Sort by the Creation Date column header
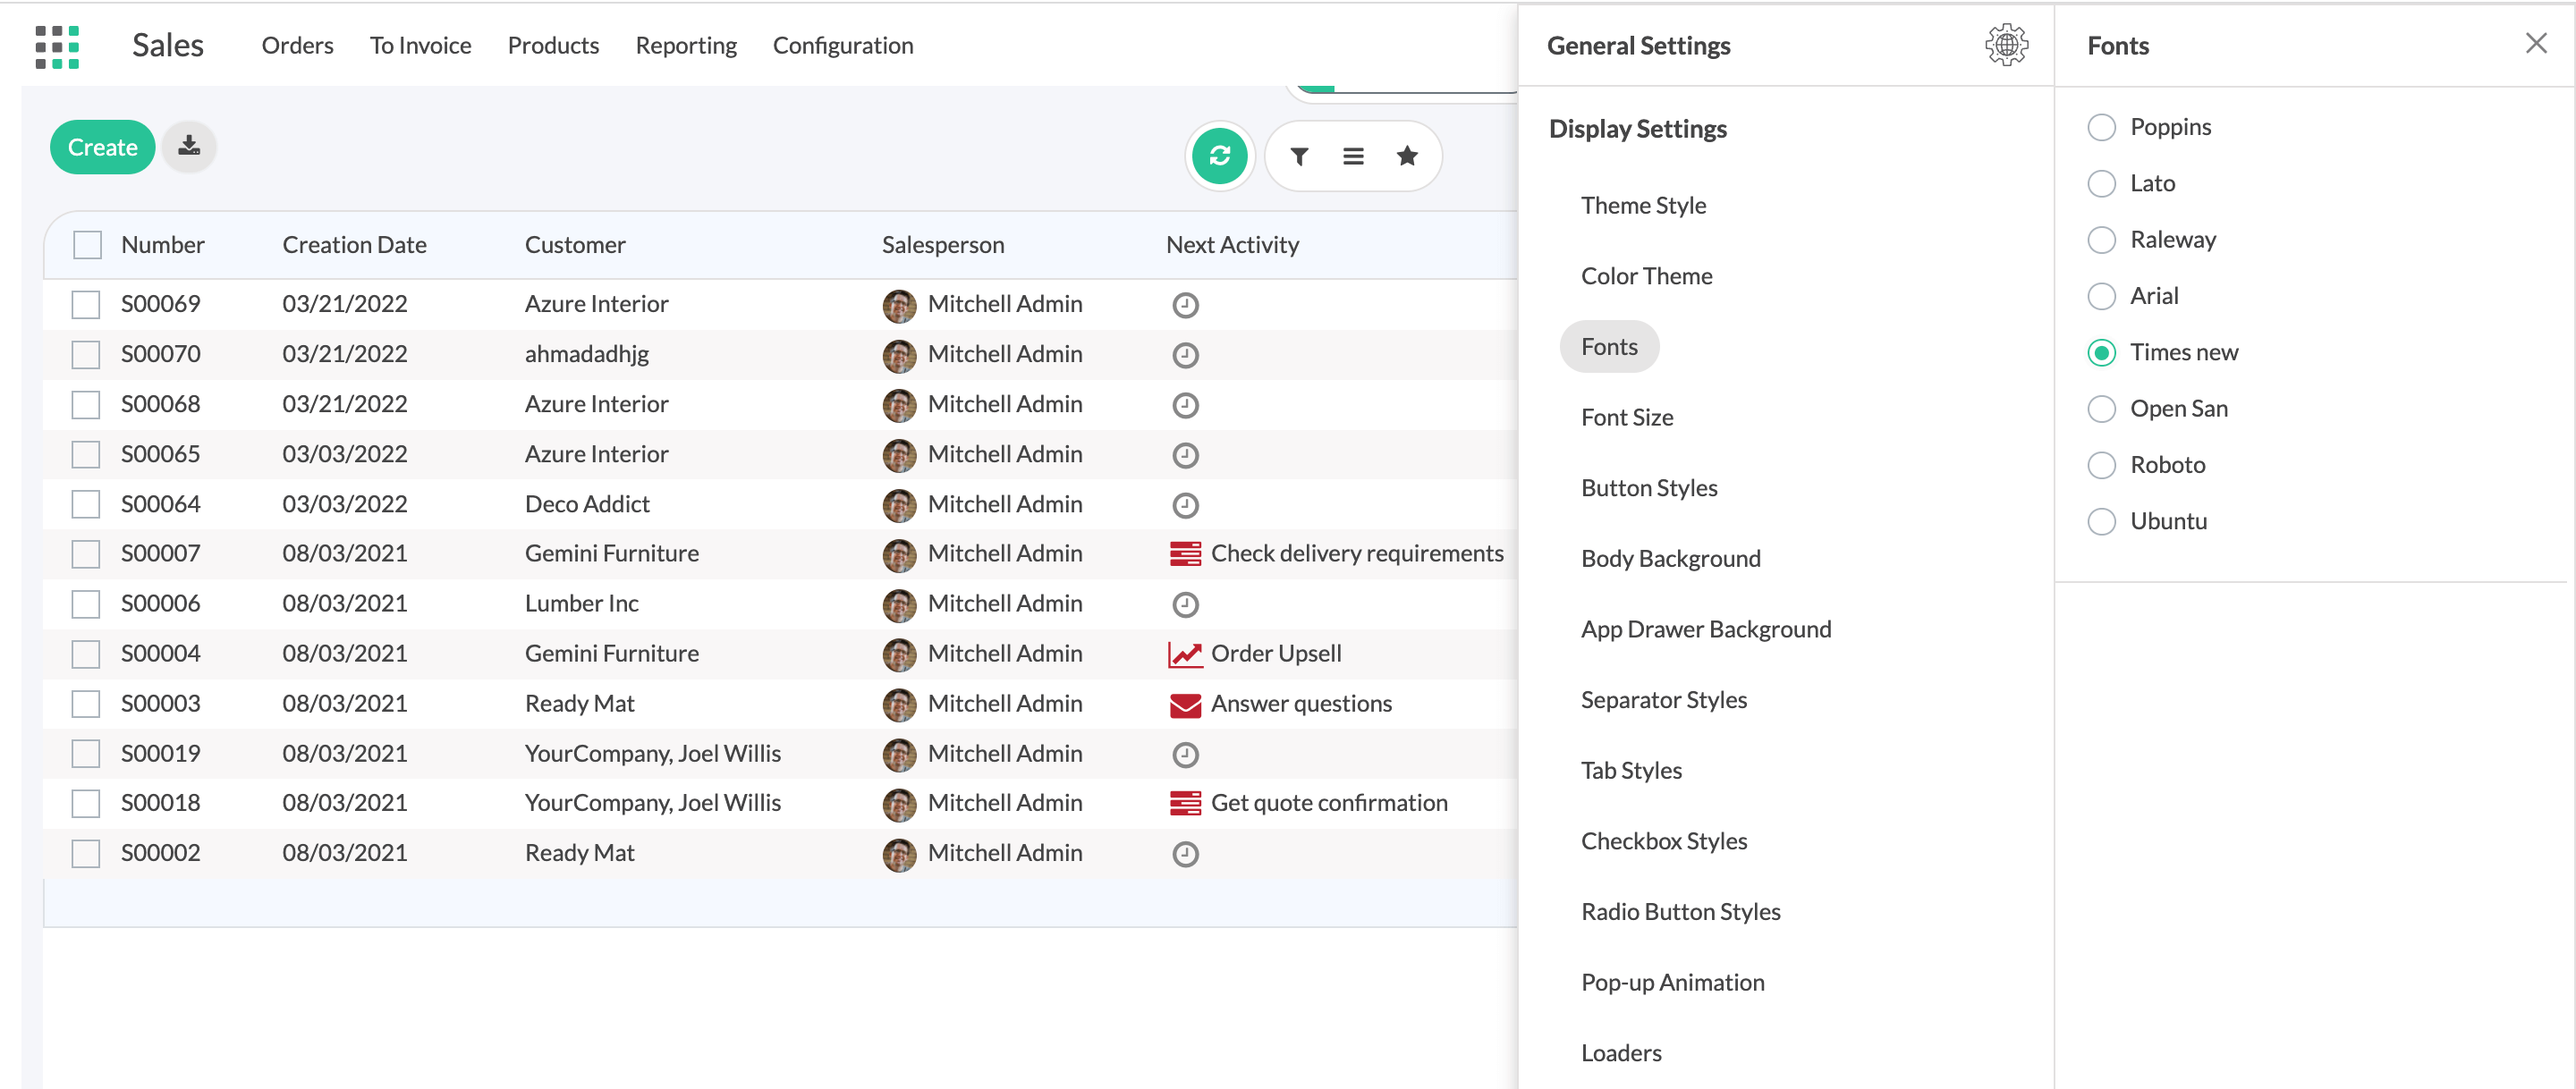 pyautogui.click(x=354, y=245)
